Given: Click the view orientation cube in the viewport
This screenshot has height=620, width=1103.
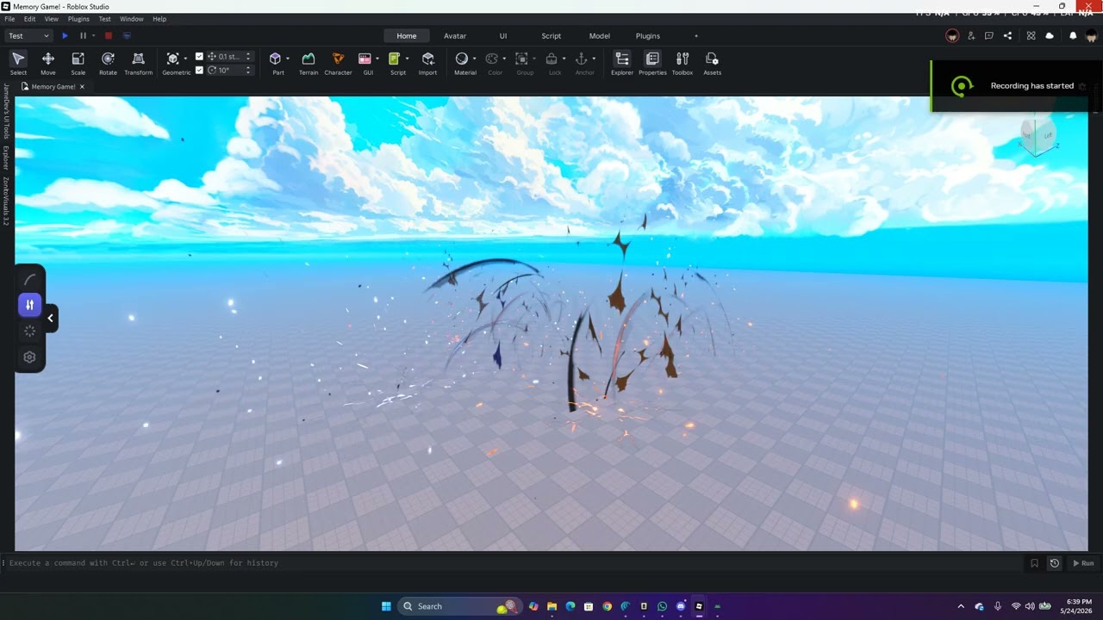Looking at the screenshot, I should point(1038,135).
